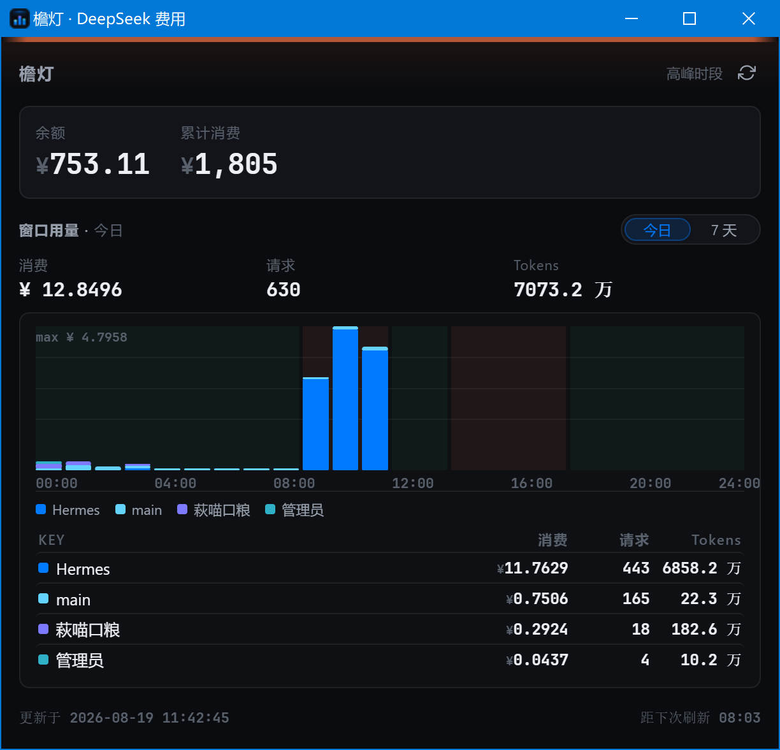
Task: Click the 荻喵口粮 legend color swatch
Action: coord(182,509)
